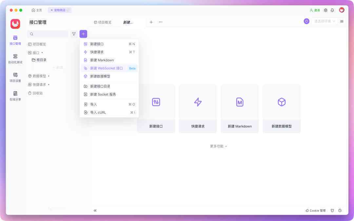
Task: Click the 新建 Markdown card
Action: pos(240,109)
